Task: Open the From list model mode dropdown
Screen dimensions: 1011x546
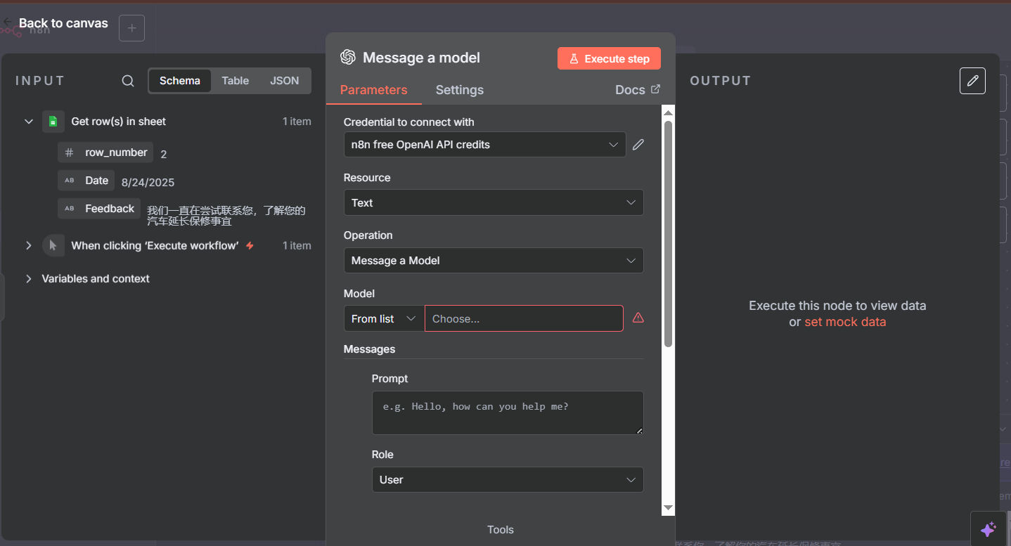Action: point(384,318)
